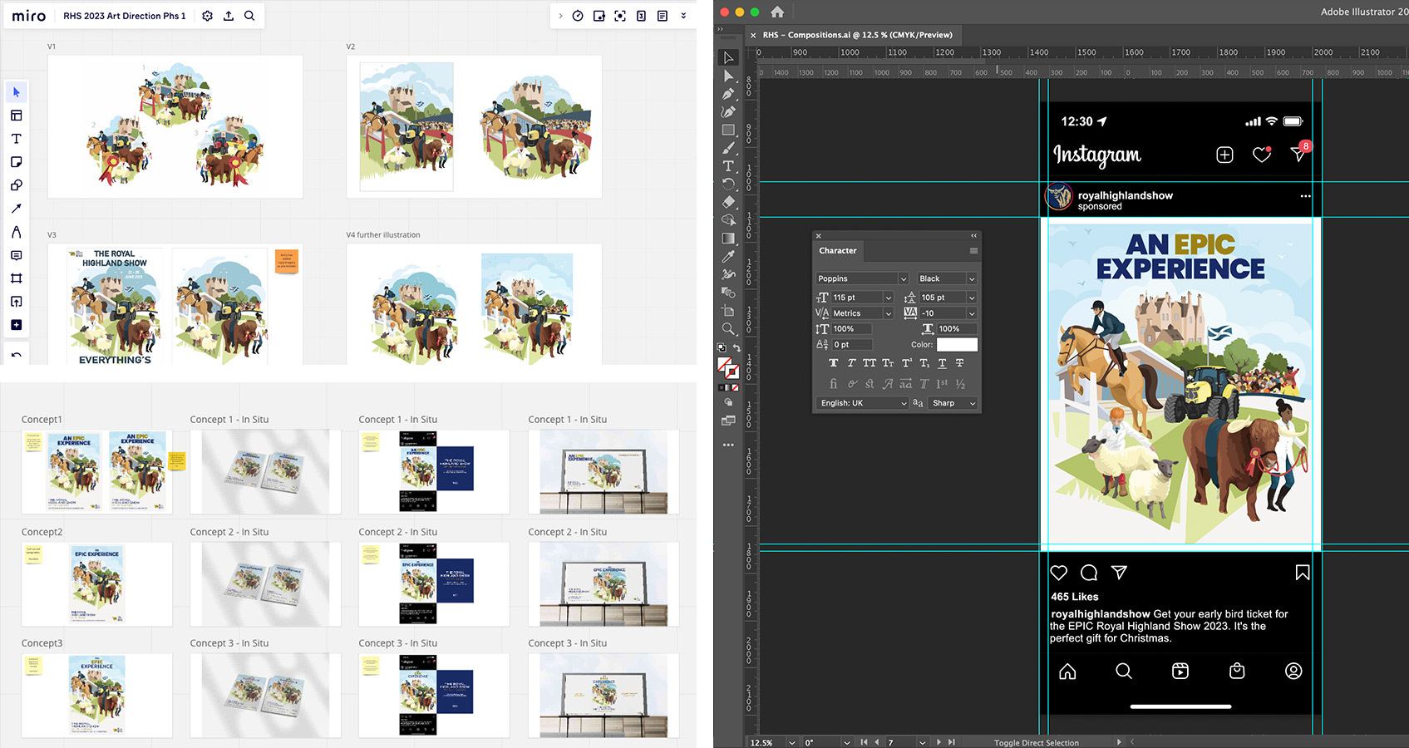Toggle All Caps in Character panel

click(x=870, y=363)
